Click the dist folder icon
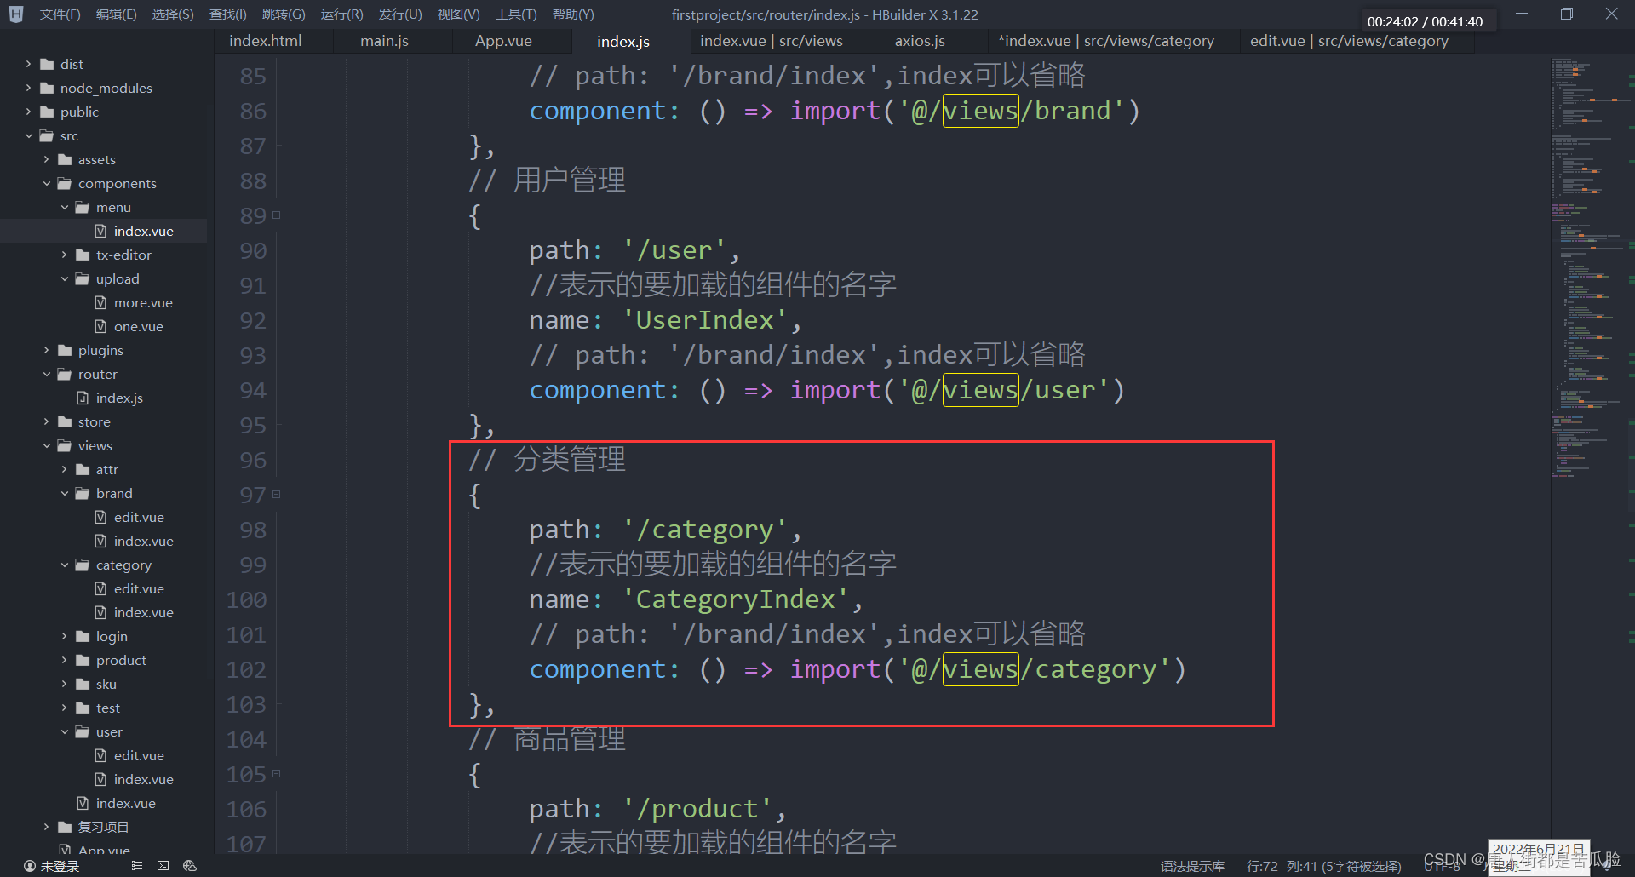Viewport: 1635px width, 877px height. (47, 64)
